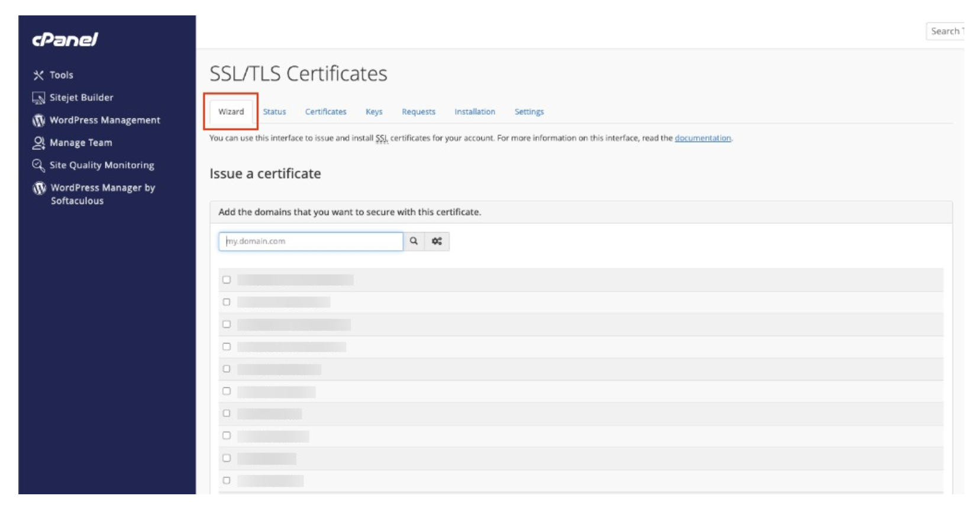Select the Manage Team user icon

coord(38,143)
